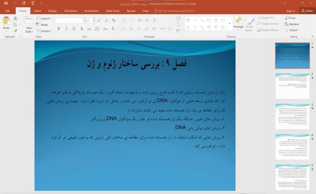Toggle italic formatting
316x194 pixels.
coord(66,29)
